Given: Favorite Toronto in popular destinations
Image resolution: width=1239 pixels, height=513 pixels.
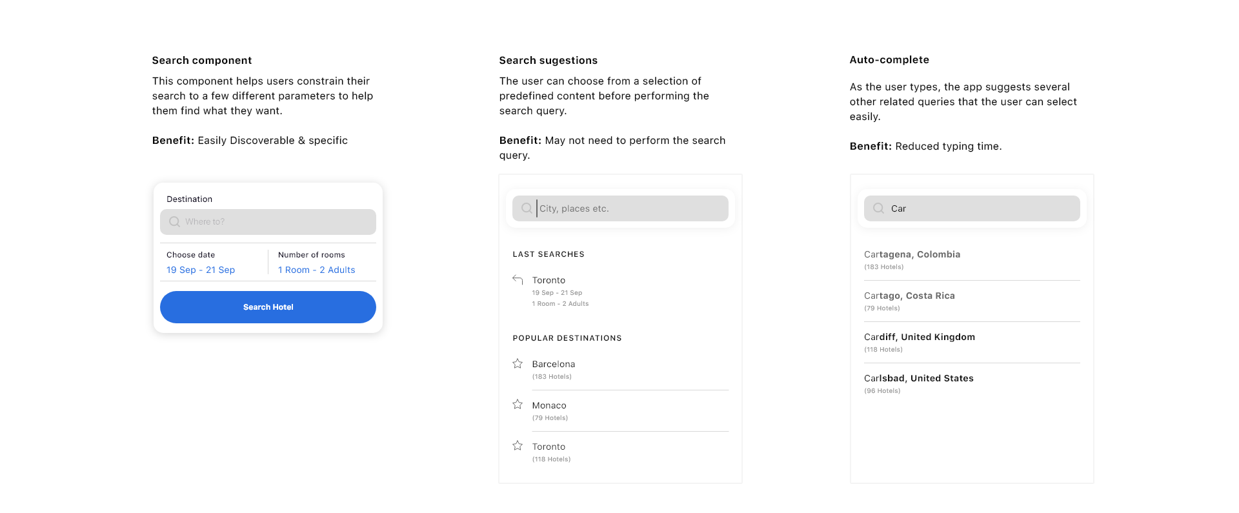Looking at the screenshot, I should click(518, 446).
